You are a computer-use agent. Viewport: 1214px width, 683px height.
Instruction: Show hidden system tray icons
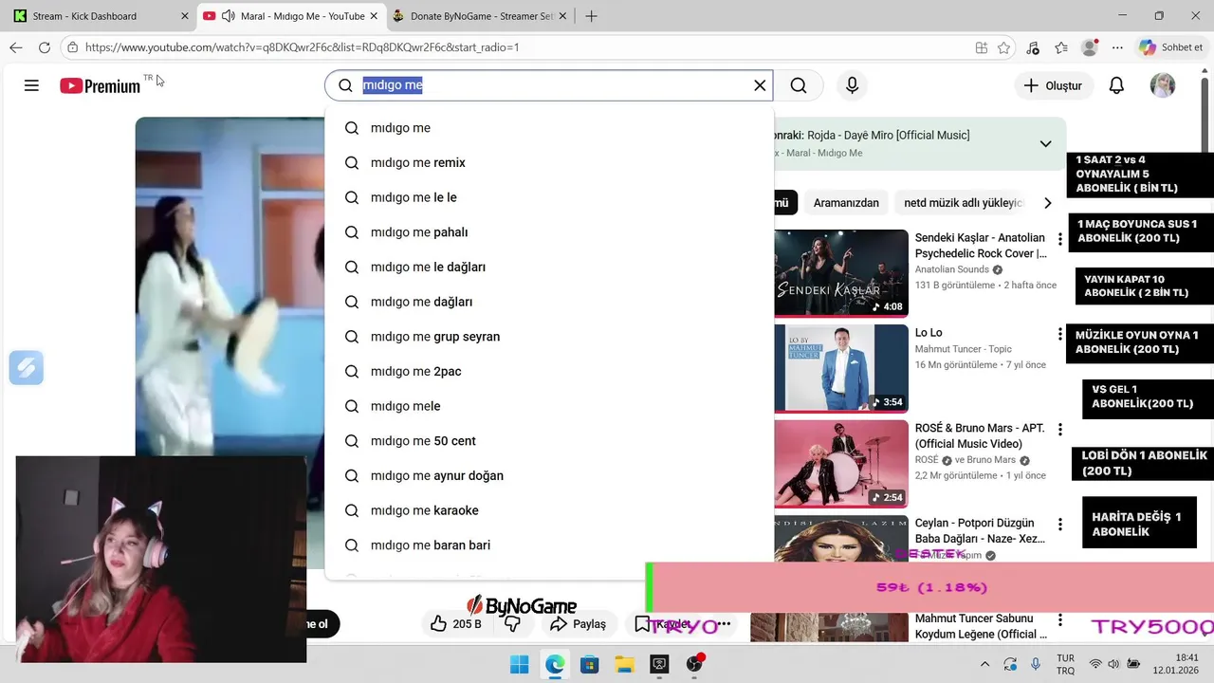point(984,664)
